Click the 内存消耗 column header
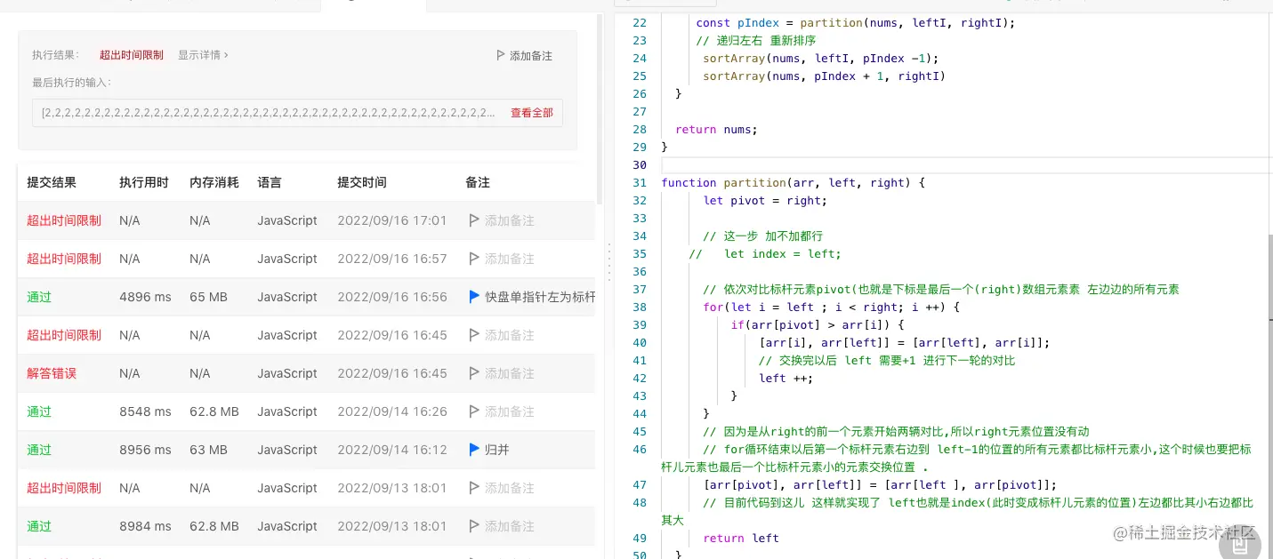Screen dimensions: 1273x559 pos(214,182)
